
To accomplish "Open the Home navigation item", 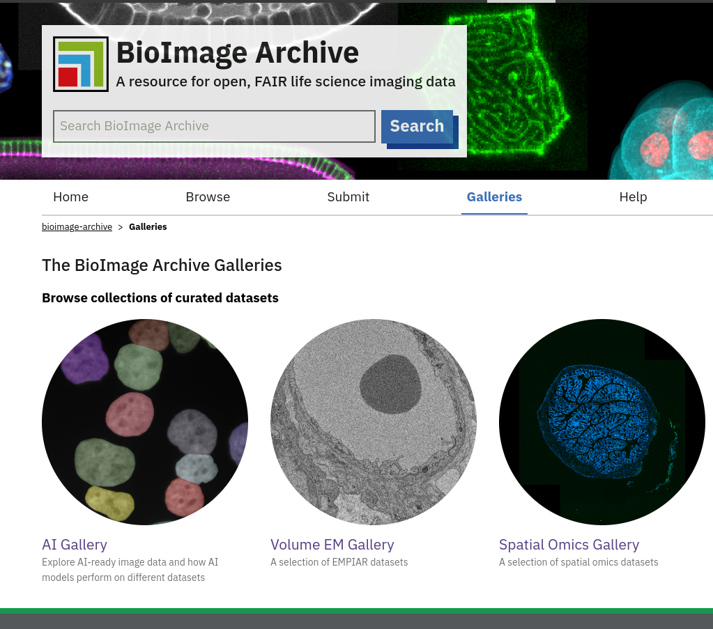I will click(x=70, y=197).
